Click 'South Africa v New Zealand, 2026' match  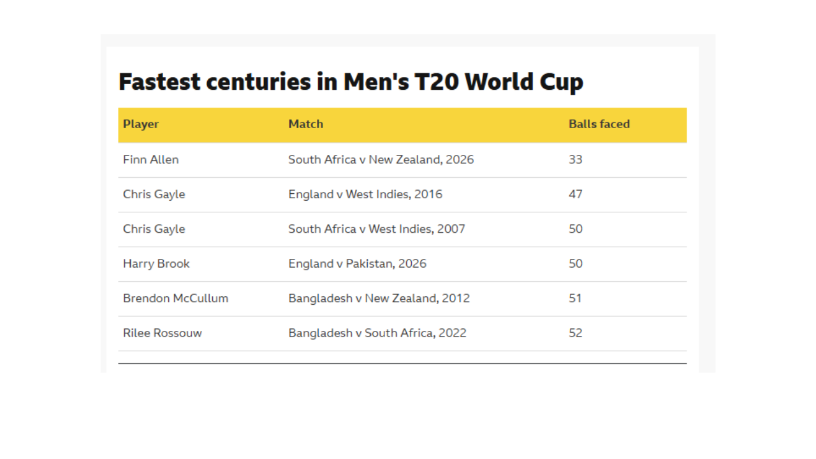click(x=381, y=159)
